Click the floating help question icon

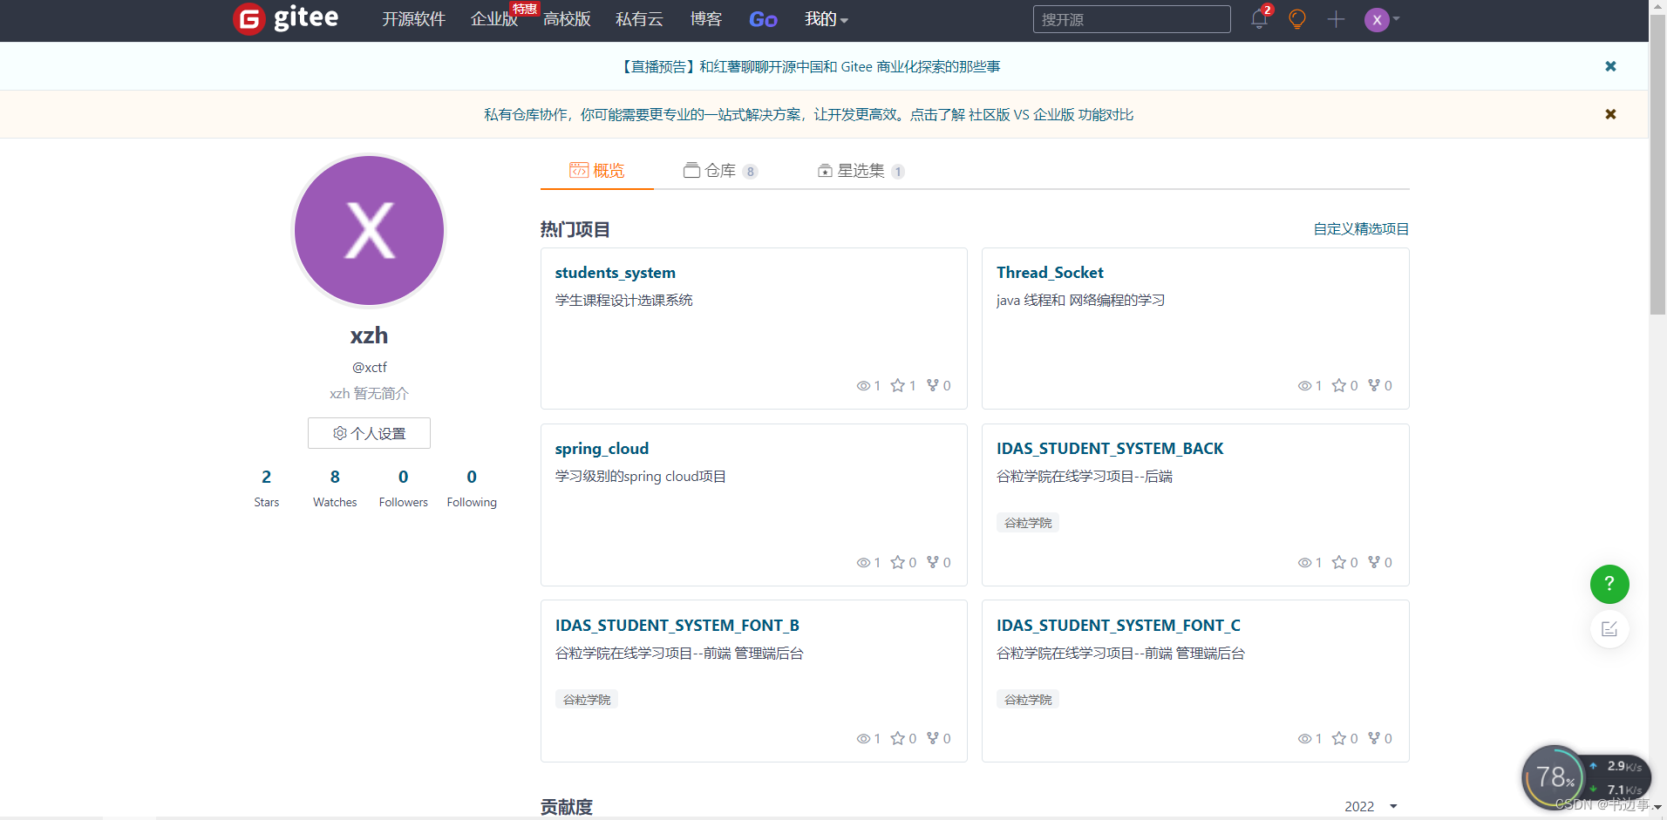click(1609, 584)
